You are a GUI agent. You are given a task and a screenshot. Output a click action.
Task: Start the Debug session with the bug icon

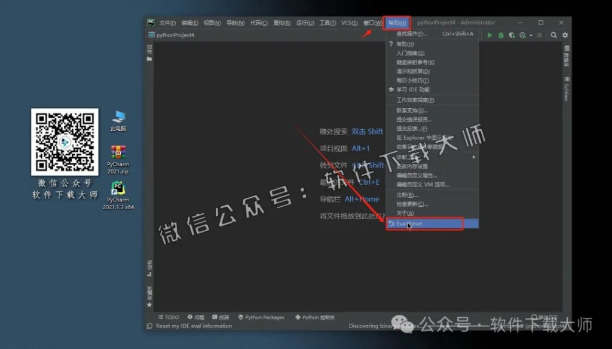pos(501,35)
